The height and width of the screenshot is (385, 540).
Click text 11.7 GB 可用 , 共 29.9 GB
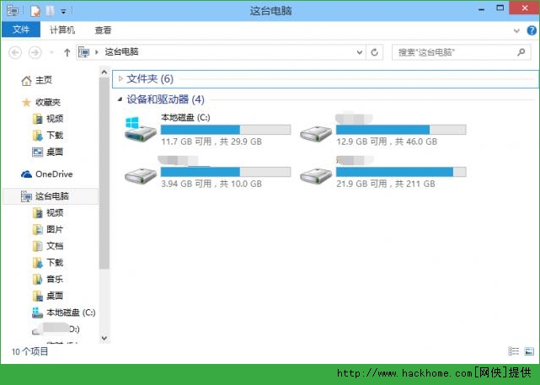pos(211,142)
